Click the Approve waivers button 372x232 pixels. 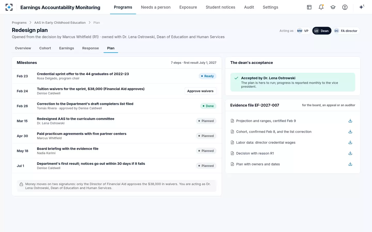[200, 91]
